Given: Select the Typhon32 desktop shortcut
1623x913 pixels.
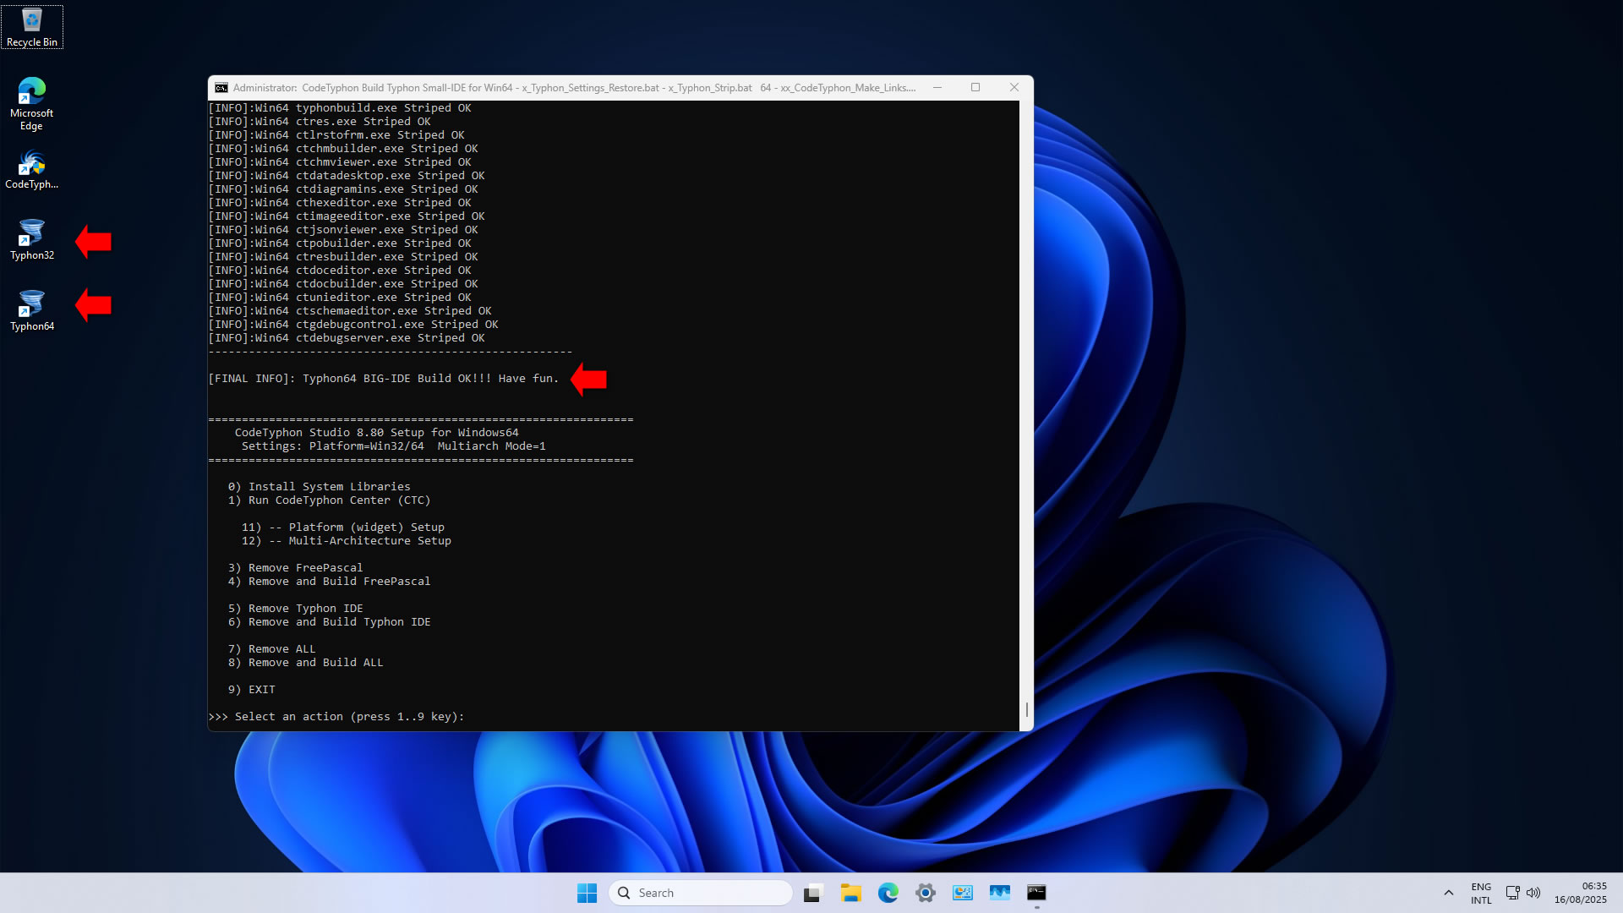Looking at the screenshot, I should tap(32, 240).
